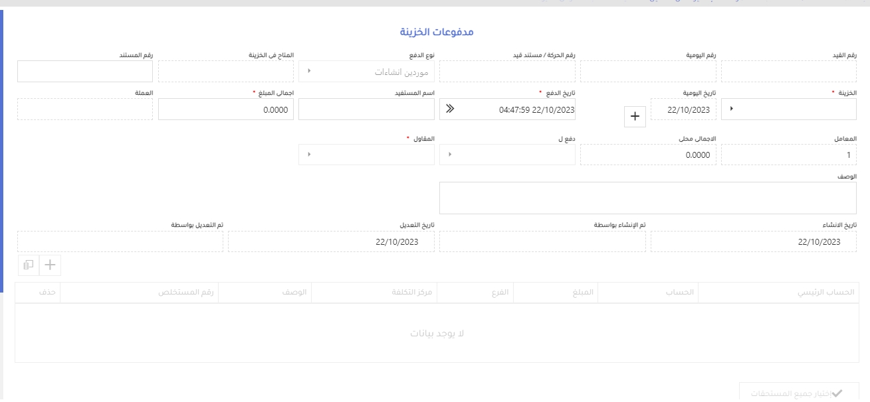Expand the نوع الدفع dropdown

pyautogui.click(x=309, y=72)
